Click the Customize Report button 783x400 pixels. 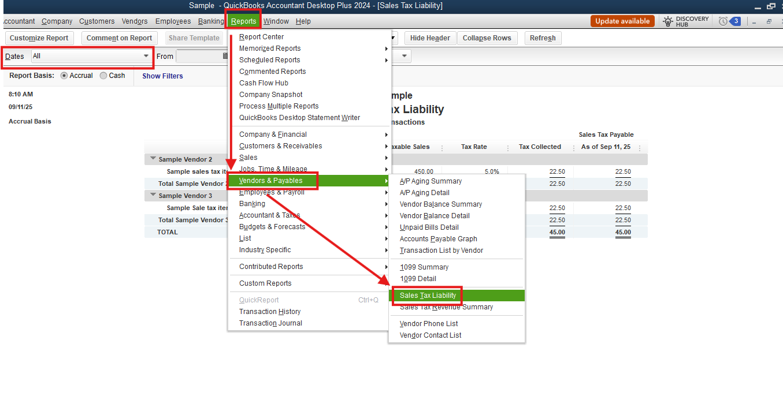coord(39,38)
